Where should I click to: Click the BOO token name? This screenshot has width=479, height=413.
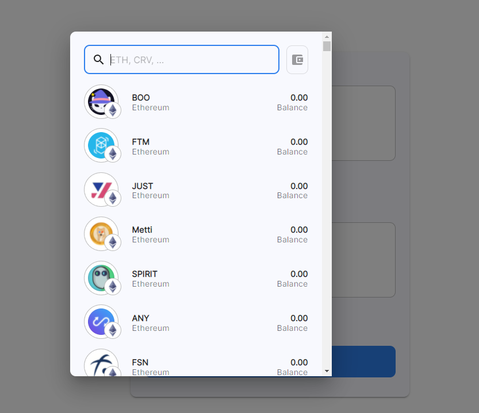click(x=141, y=98)
